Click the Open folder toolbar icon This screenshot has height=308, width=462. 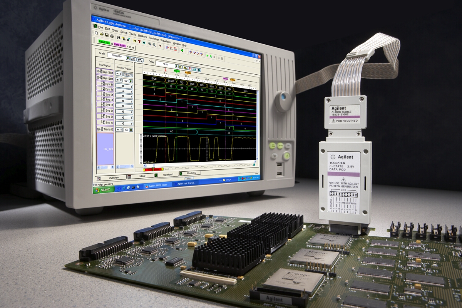[x=101, y=34]
